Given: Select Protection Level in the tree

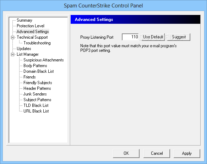Looking at the screenshot, I should click(x=31, y=26).
